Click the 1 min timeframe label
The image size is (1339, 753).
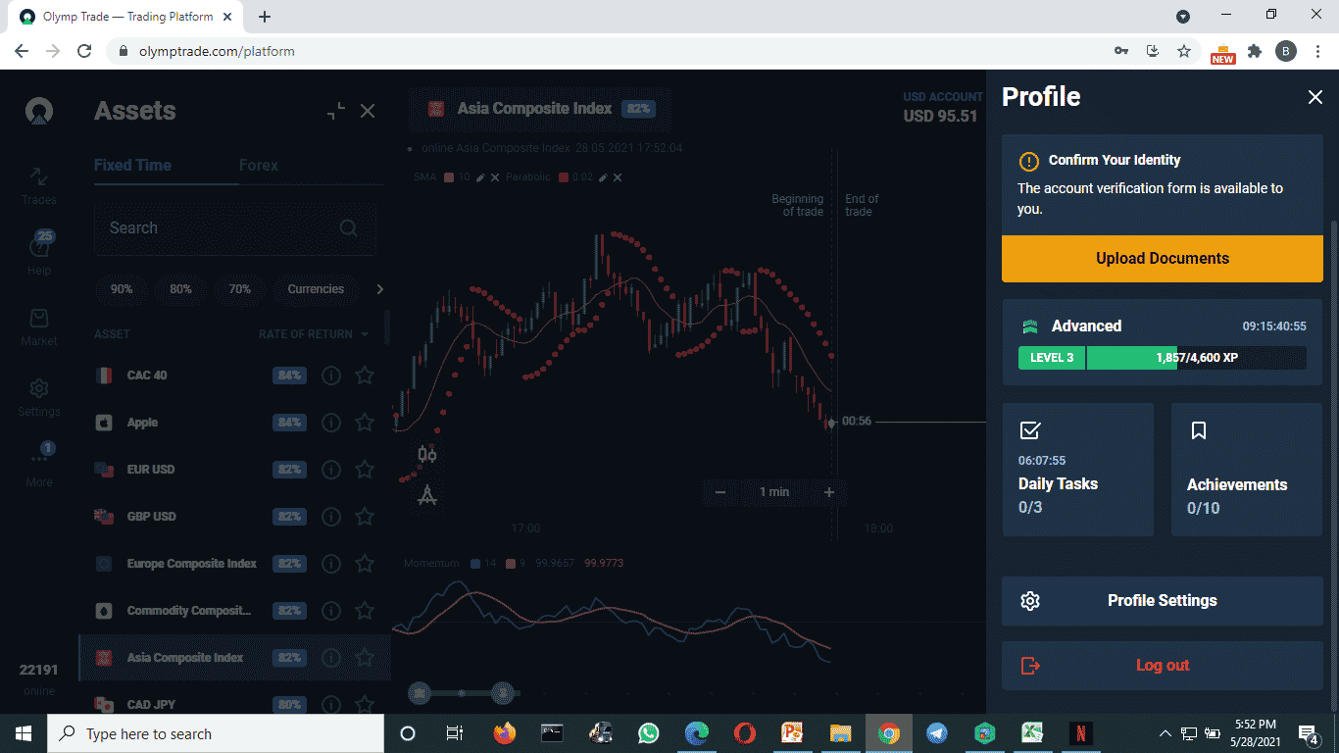[x=774, y=492]
